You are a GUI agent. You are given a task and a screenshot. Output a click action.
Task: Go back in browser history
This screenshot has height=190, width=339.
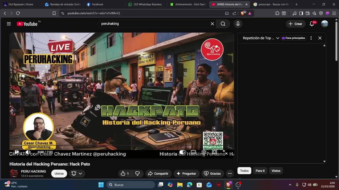pyautogui.click(x=5, y=13)
